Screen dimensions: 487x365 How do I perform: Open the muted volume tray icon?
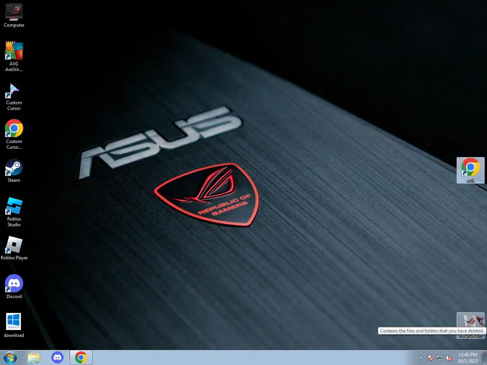(449, 358)
